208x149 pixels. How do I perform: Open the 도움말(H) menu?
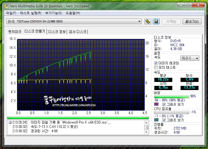coord(73,13)
